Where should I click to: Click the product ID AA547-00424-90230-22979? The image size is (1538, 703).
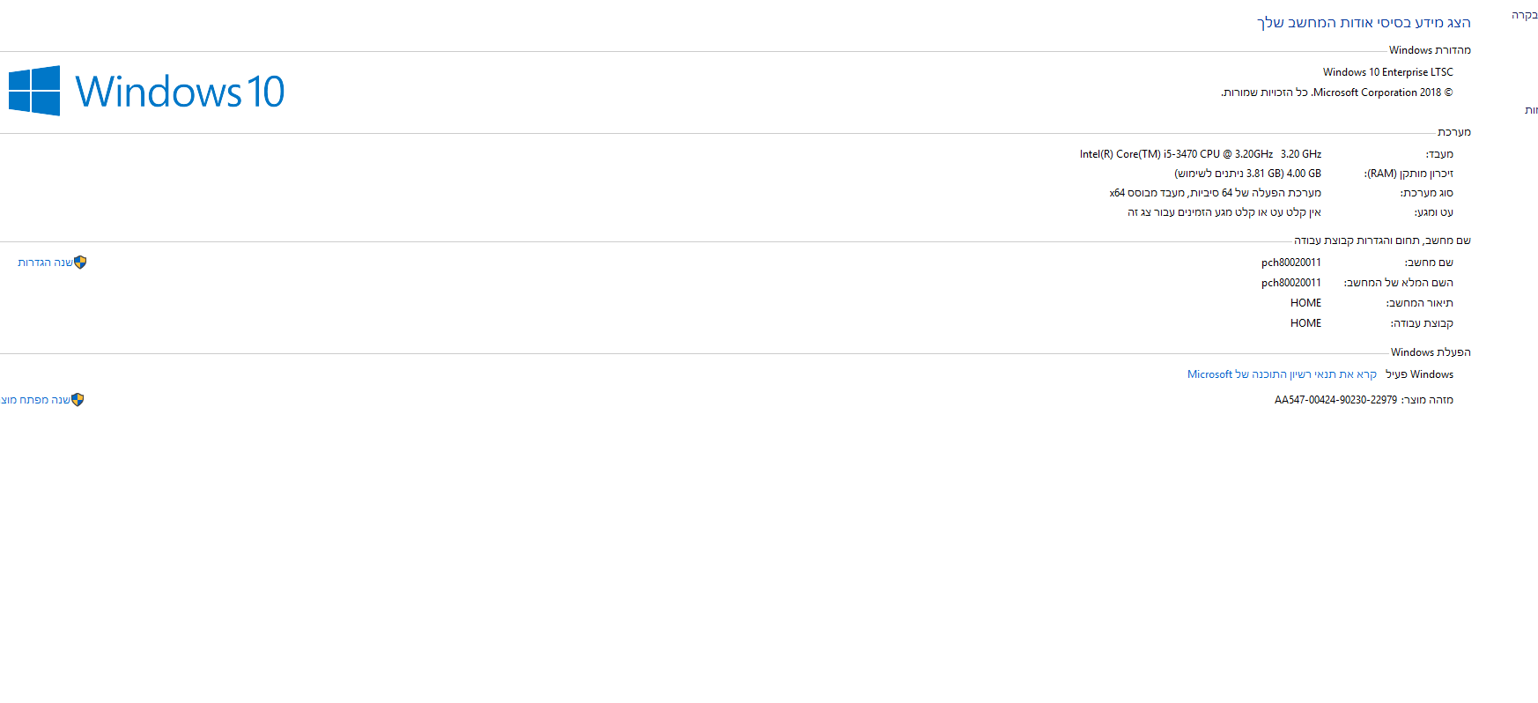[x=1335, y=400]
